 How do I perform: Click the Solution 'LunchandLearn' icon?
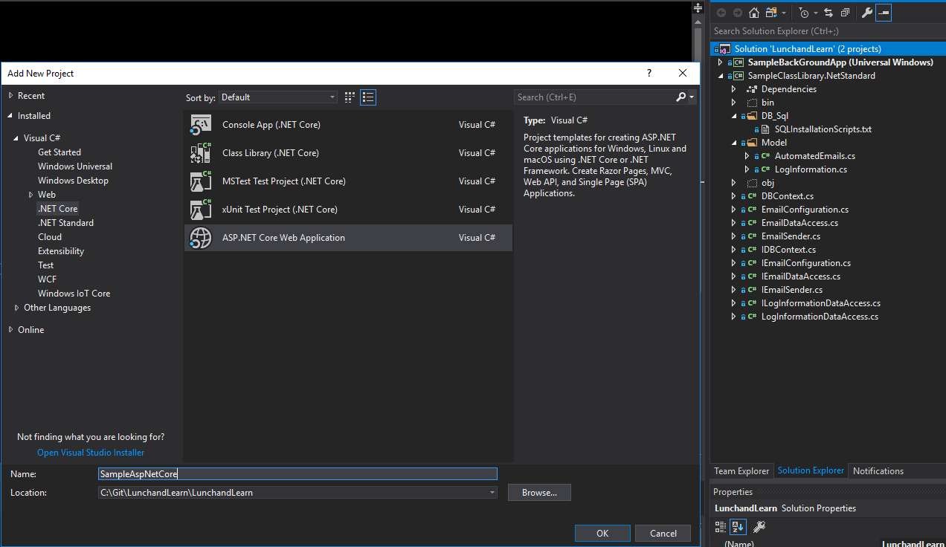click(x=724, y=49)
